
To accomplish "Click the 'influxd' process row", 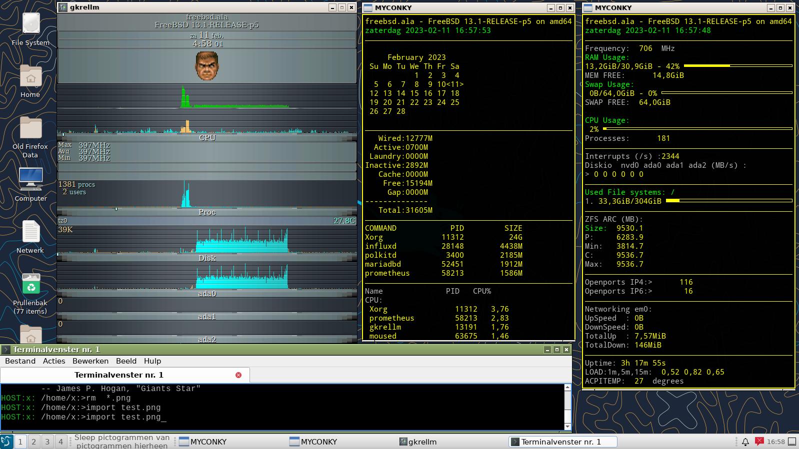I will pos(443,246).
